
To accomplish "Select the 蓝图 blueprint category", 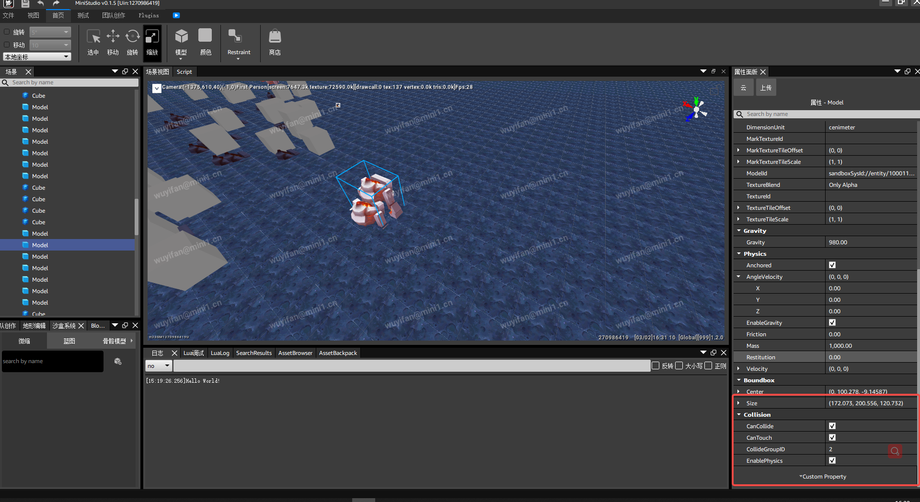I will click(69, 341).
